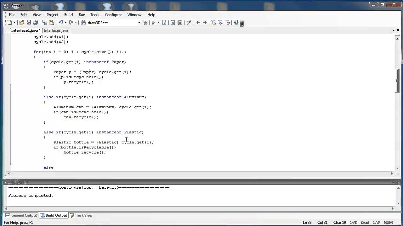Click the second workspace view icon
The height and width of the screenshot is (226, 403).
tap(220, 23)
